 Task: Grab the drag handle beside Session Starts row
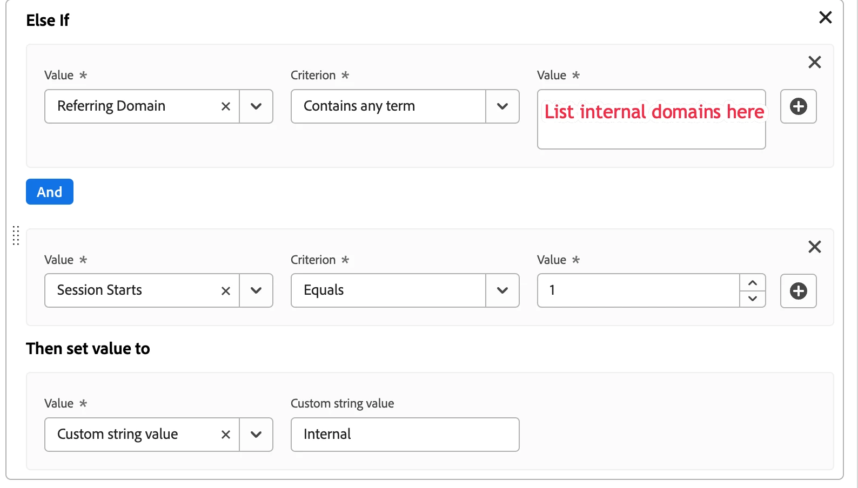(x=16, y=236)
